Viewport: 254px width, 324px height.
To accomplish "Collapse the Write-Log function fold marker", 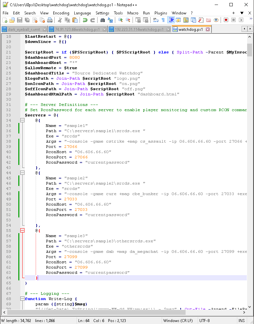I will [x=22, y=299].
